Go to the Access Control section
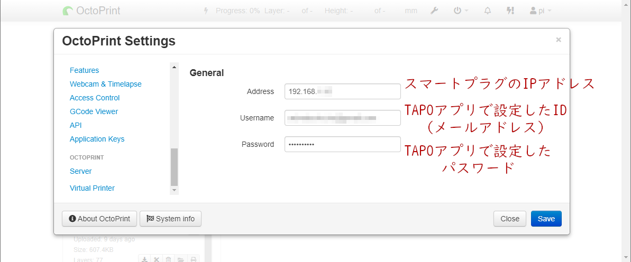The width and height of the screenshot is (631, 262). point(95,98)
